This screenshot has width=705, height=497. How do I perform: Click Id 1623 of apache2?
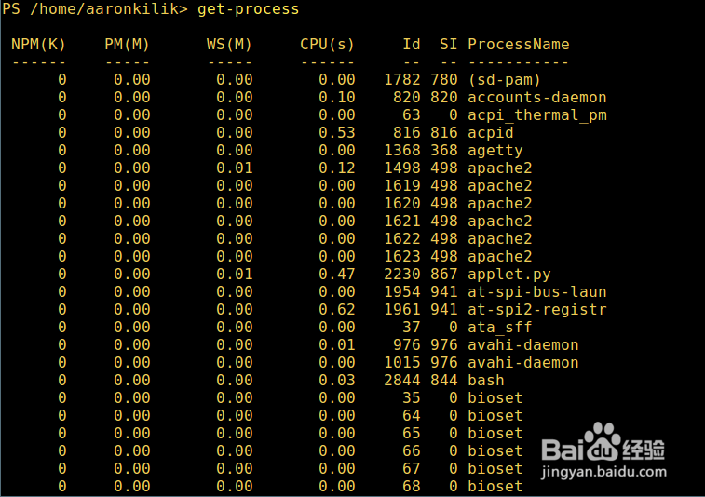402,257
